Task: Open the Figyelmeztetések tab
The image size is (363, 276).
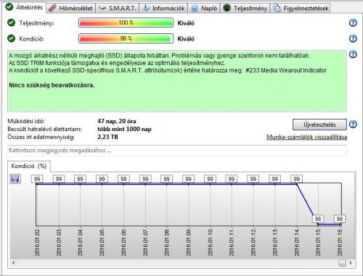Action: tap(301, 8)
